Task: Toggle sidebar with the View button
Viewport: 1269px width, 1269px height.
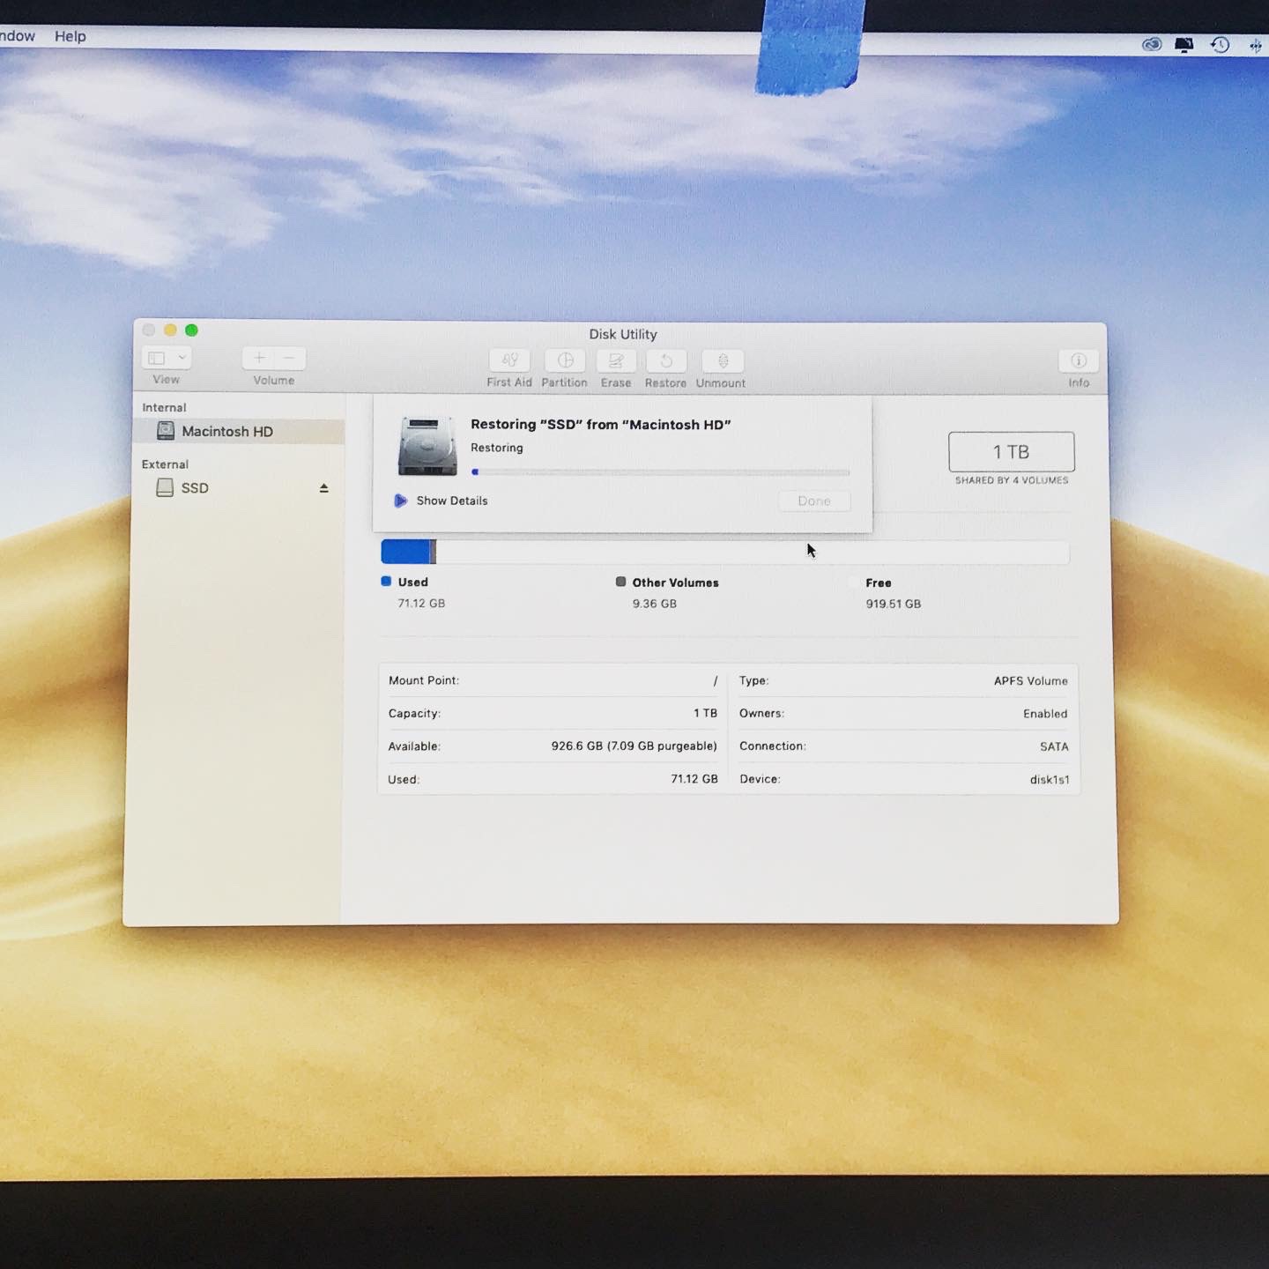Action: coord(157,358)
